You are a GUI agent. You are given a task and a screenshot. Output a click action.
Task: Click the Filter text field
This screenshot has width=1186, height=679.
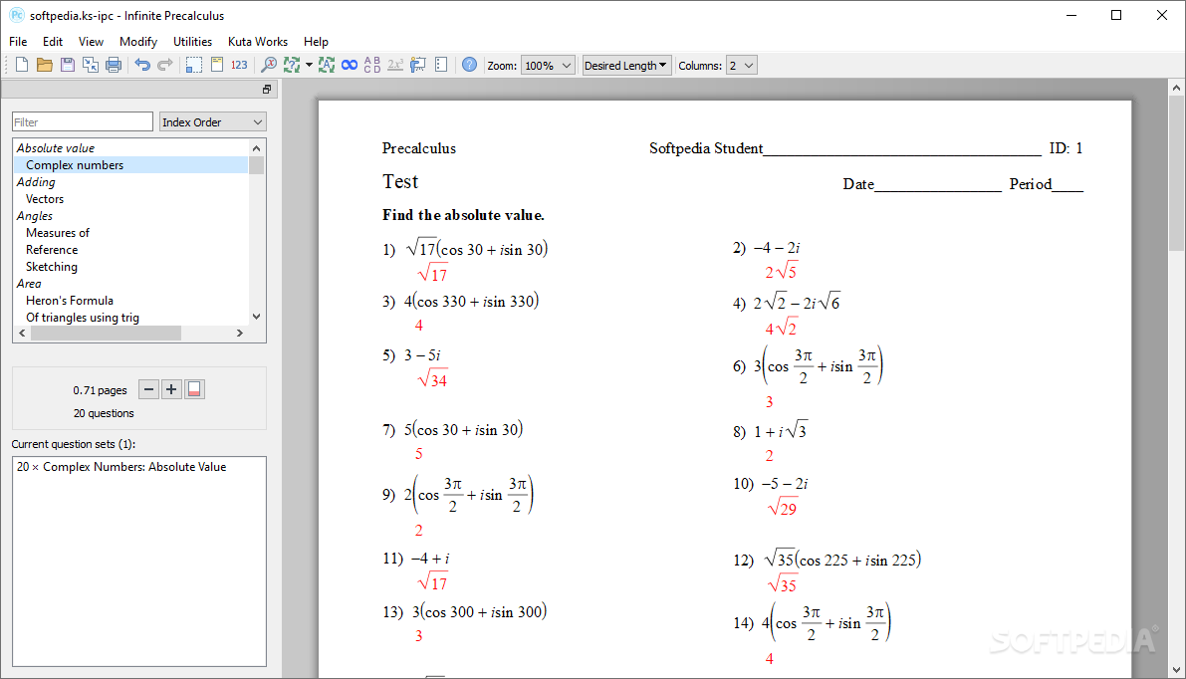[x=83, y=121]
